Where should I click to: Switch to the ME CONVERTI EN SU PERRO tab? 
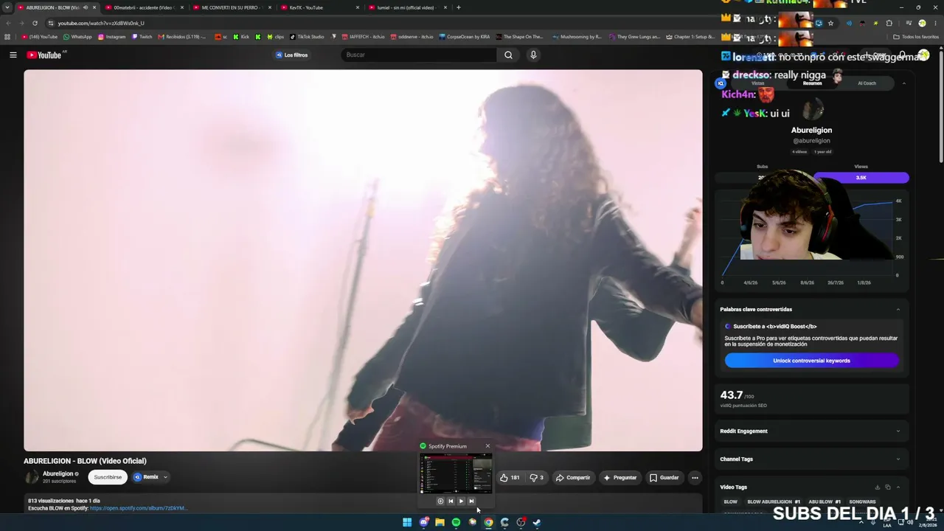(232, 7)
